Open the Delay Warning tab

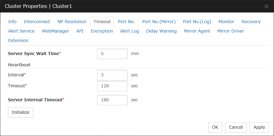[161, 31]
